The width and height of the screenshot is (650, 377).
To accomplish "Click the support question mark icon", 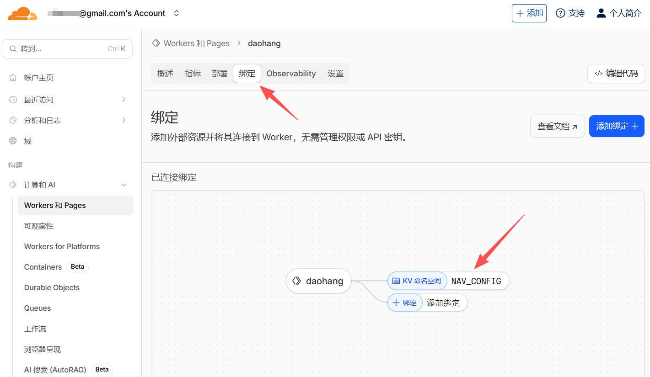I will pos(560,13).
